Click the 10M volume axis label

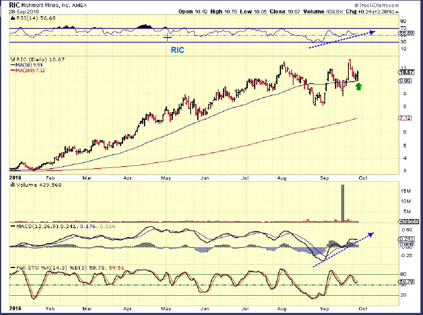point(406,201)
